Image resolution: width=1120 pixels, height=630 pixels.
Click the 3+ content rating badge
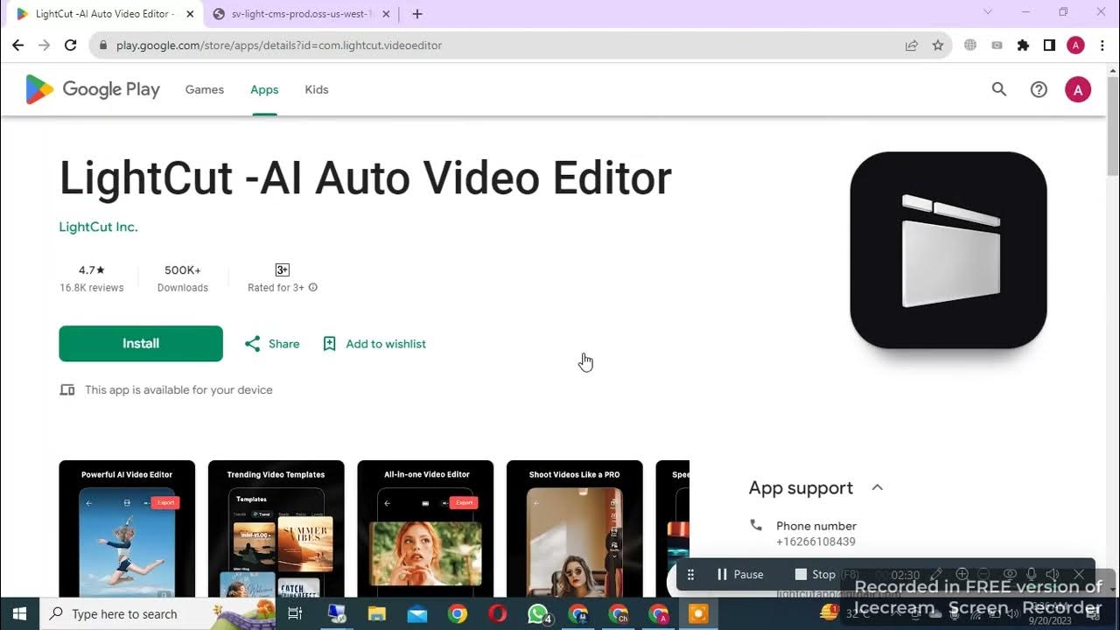click(283, 269)
